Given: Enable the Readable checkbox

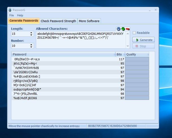Looking at the screenshot, I should (134, 33).
